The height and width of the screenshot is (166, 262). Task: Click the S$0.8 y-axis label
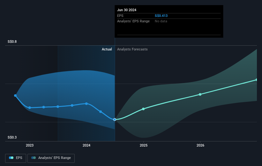click(x=12, y=41)
